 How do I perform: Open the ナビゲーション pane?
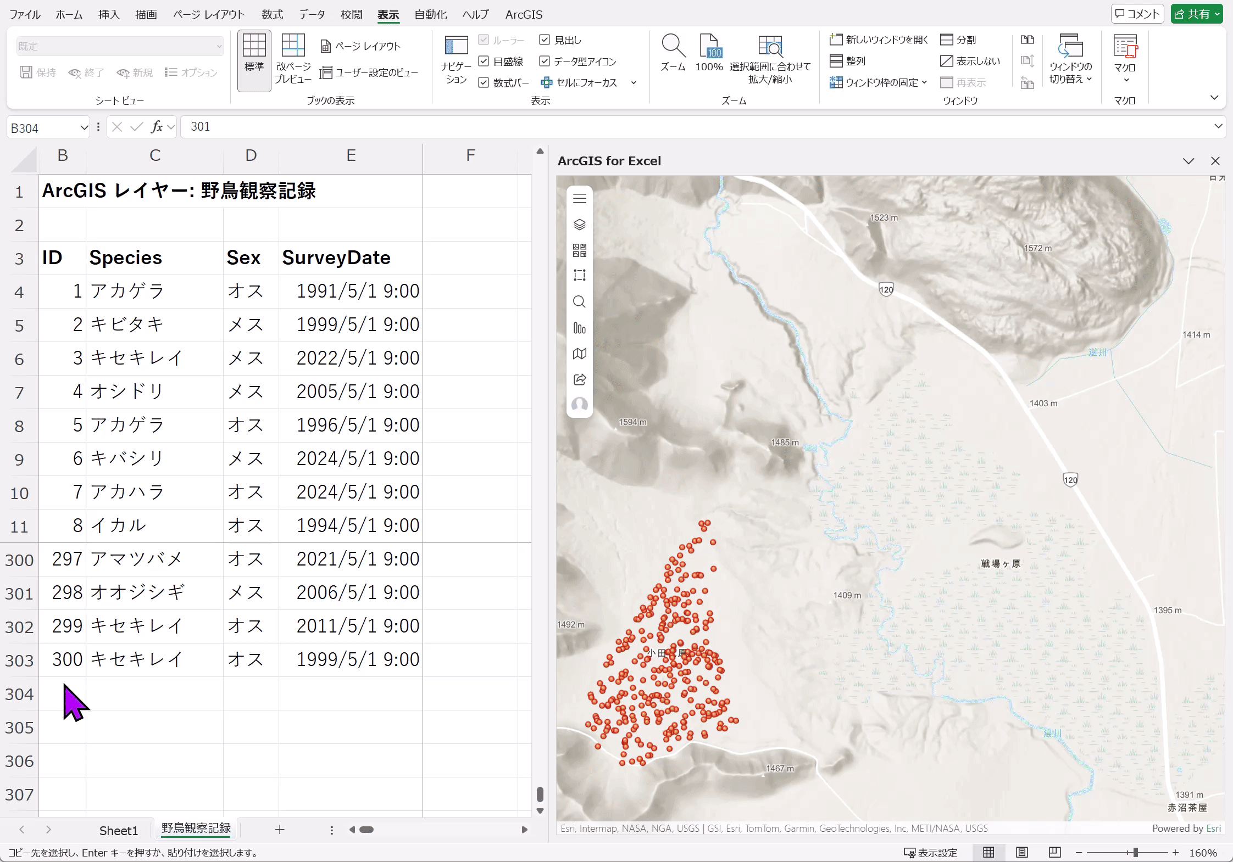[x=456, y=60]
